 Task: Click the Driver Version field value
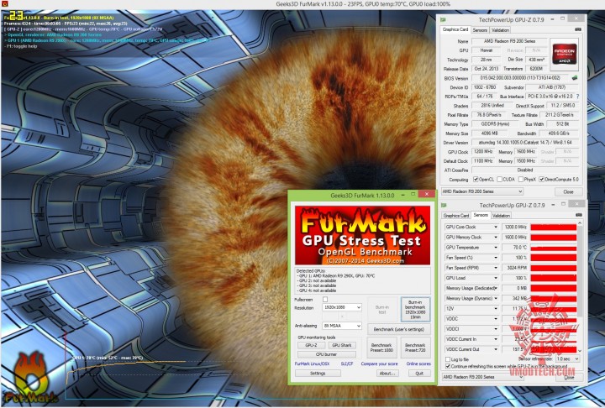pos(525,143)
